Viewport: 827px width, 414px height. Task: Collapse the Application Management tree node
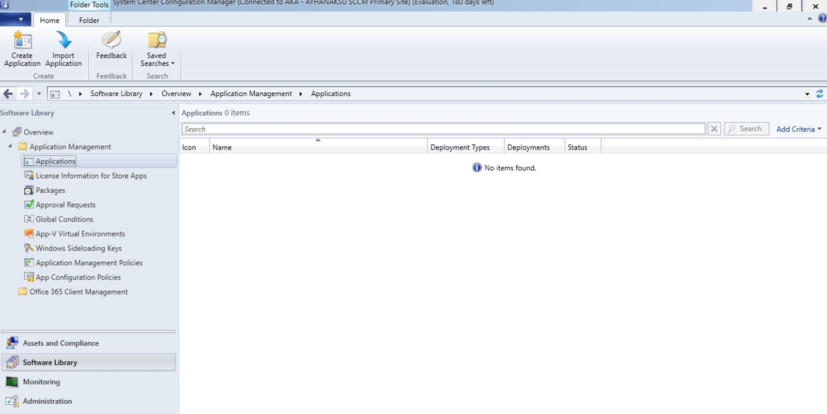(10, 146)
